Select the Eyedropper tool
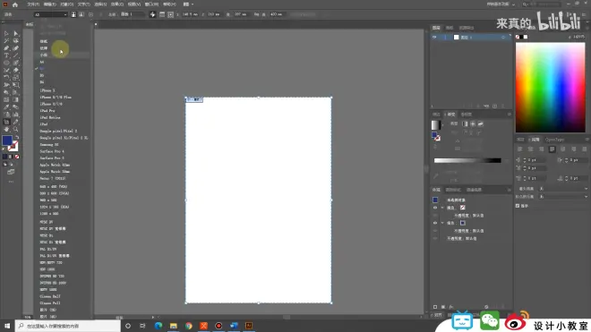591x332 pixels. pyautogui.click(x=6, y=107)
